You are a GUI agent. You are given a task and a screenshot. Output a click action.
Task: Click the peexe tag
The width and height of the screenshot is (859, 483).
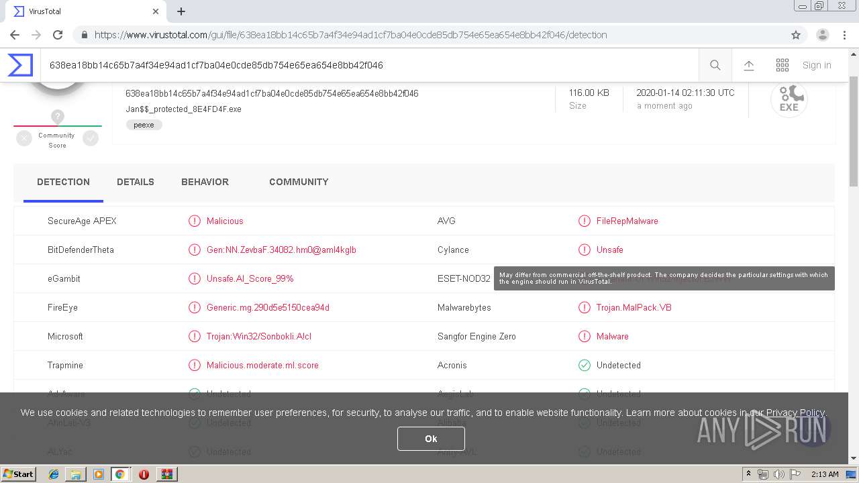click(144, 125)
